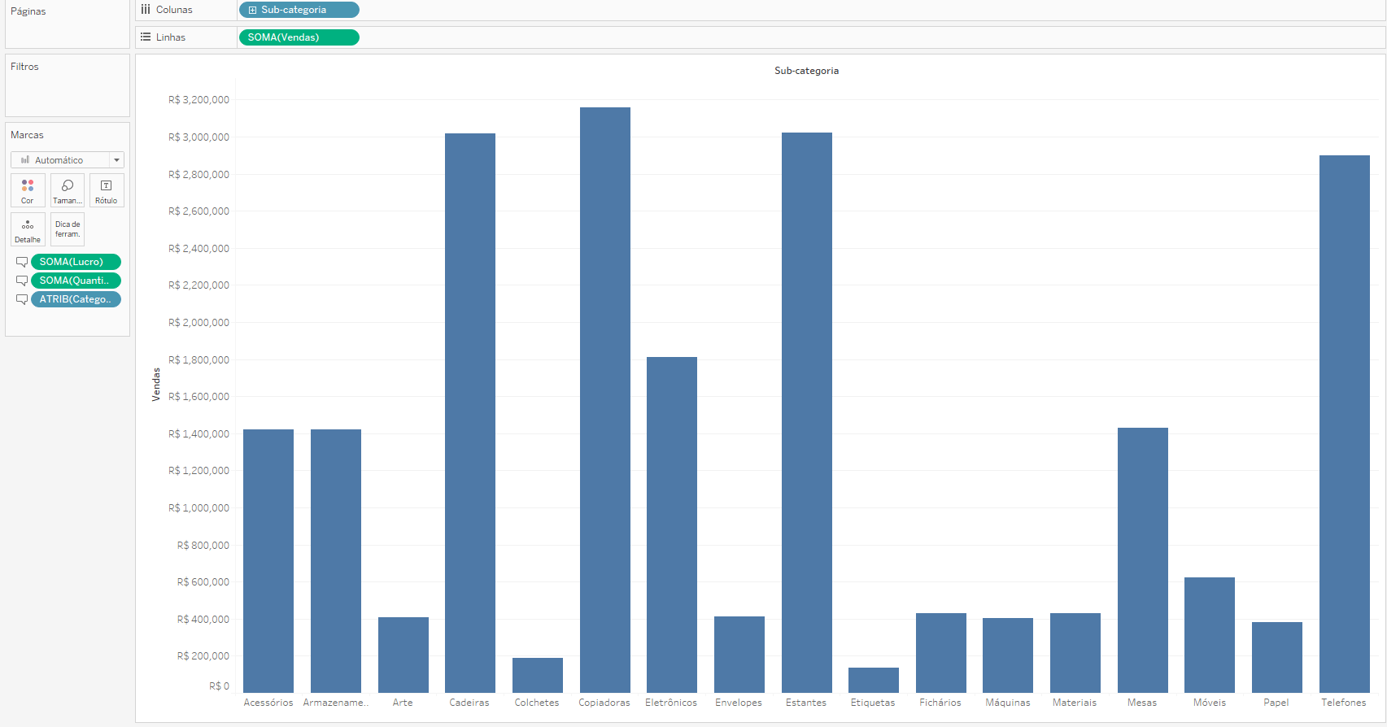1387x727 pixels.
Task: Select the SOMA(Lucro) pill
Action: (x=76, y=262)
